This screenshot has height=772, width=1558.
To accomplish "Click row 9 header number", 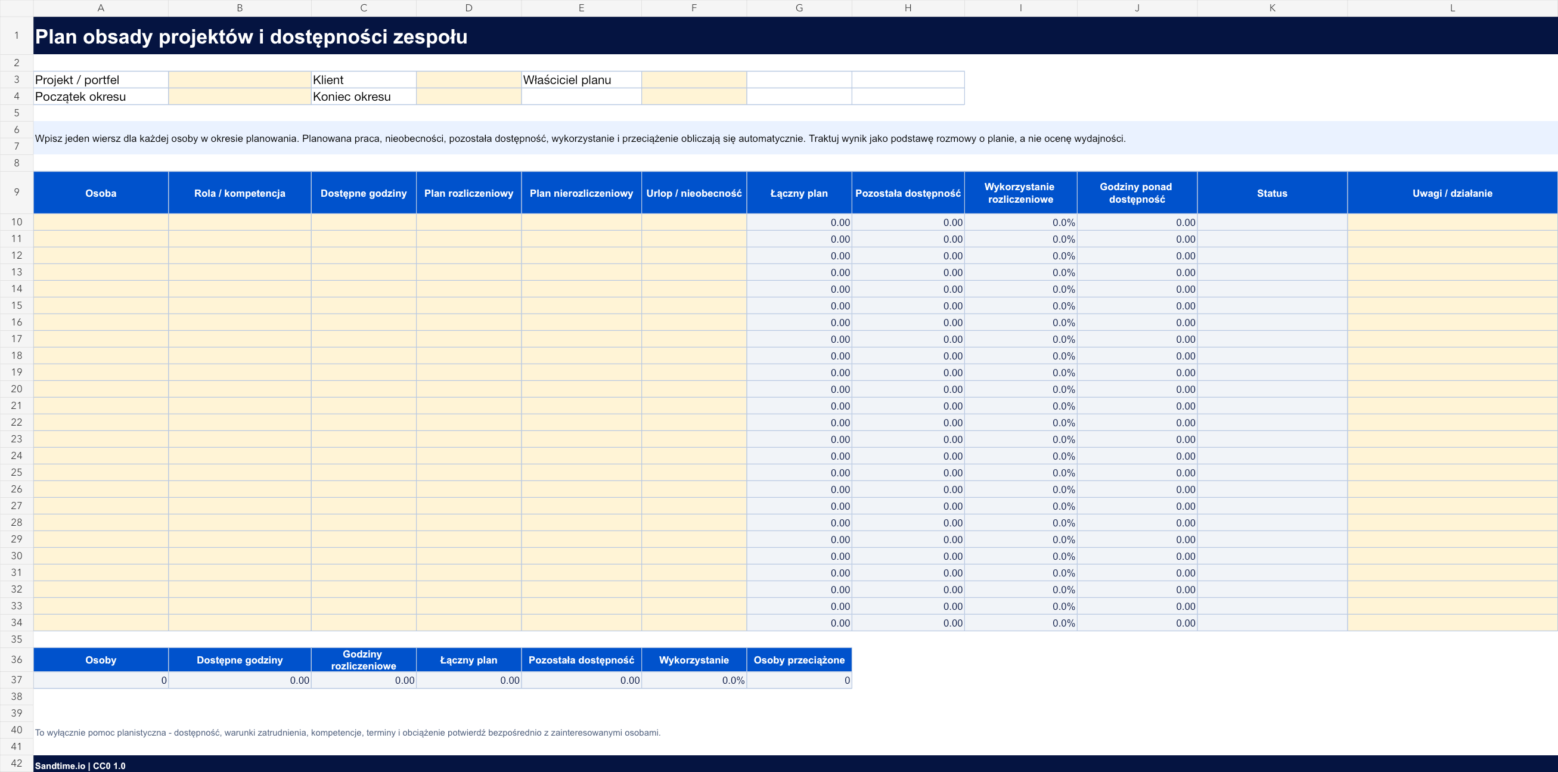I will tap(16, 193).
